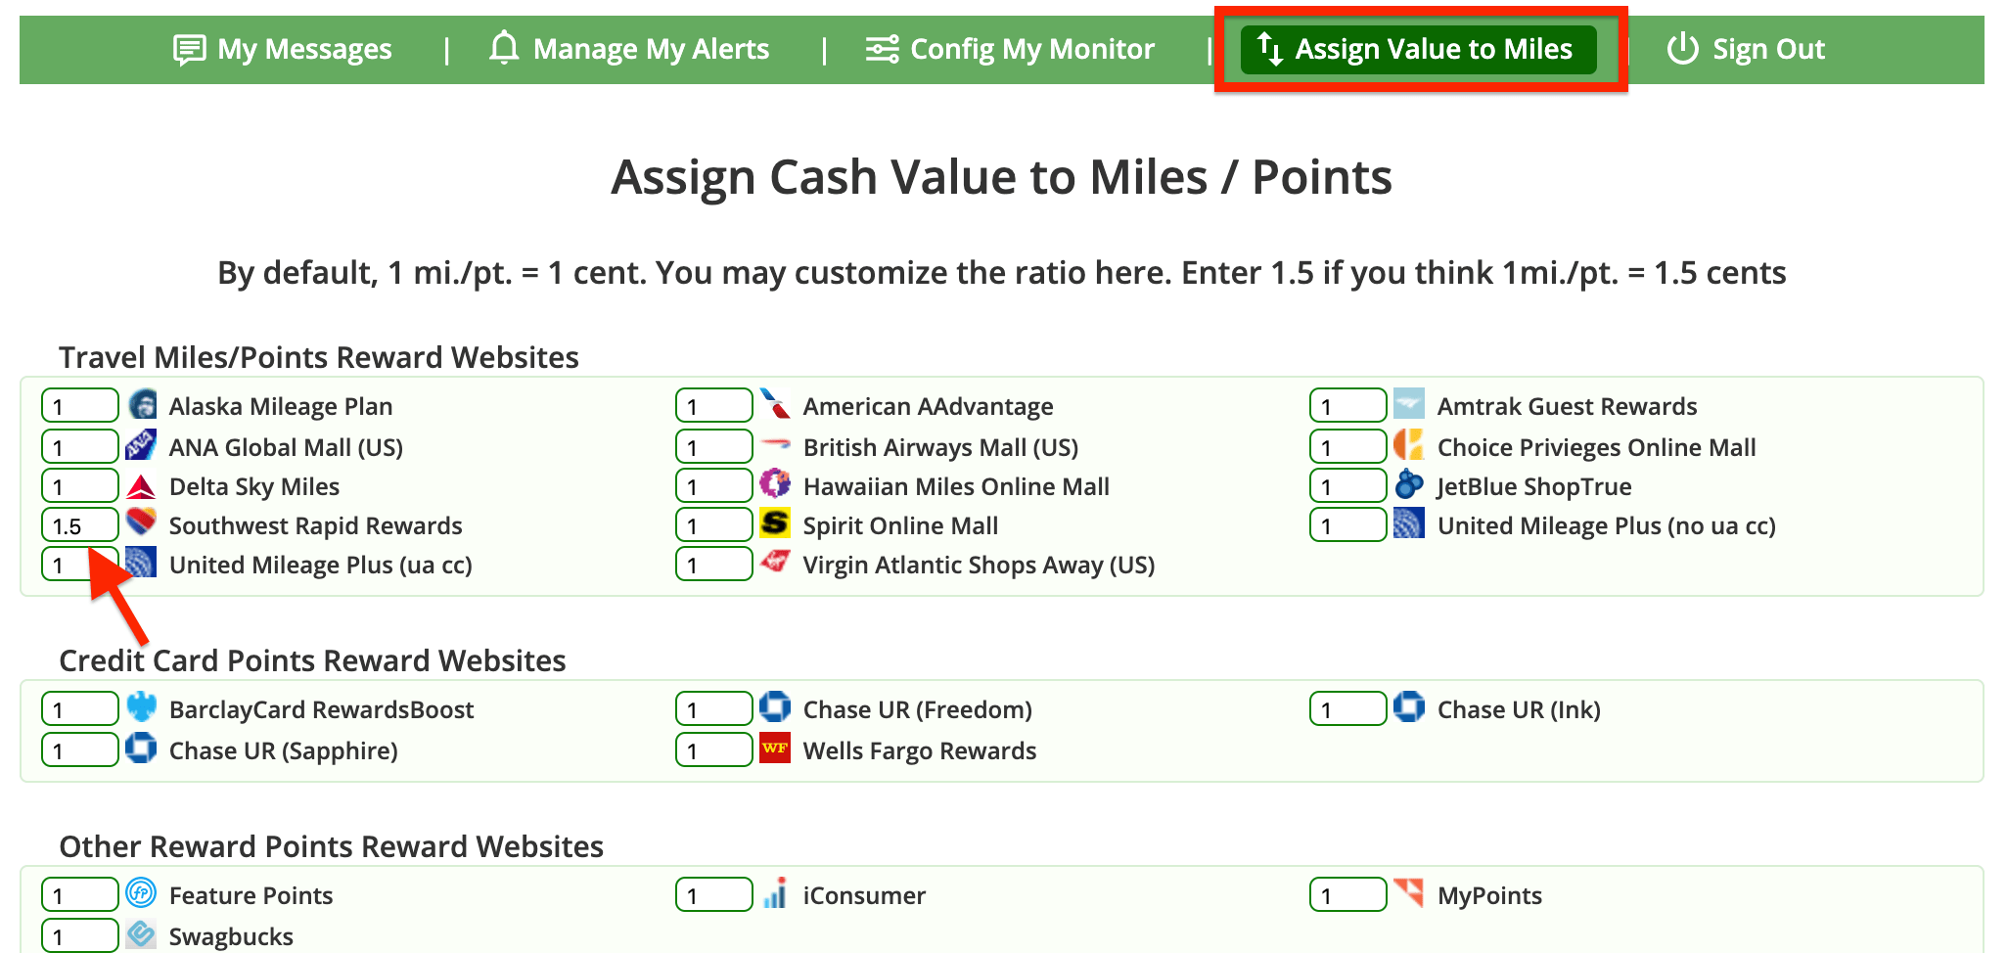2008x953 pixels.
Task: Click the Delta Sky Miles logo
Action: pyautogui.click(x=141, y=486)
